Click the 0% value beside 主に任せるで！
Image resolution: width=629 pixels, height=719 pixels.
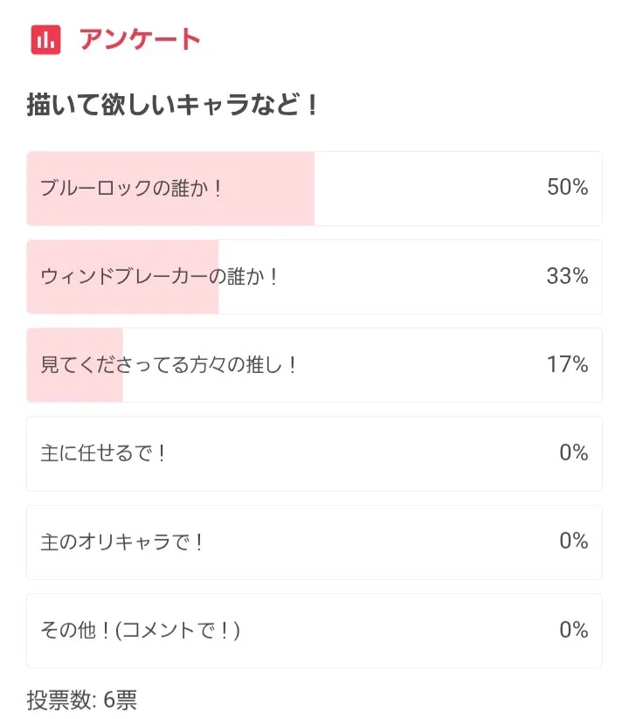pos(573,453)
